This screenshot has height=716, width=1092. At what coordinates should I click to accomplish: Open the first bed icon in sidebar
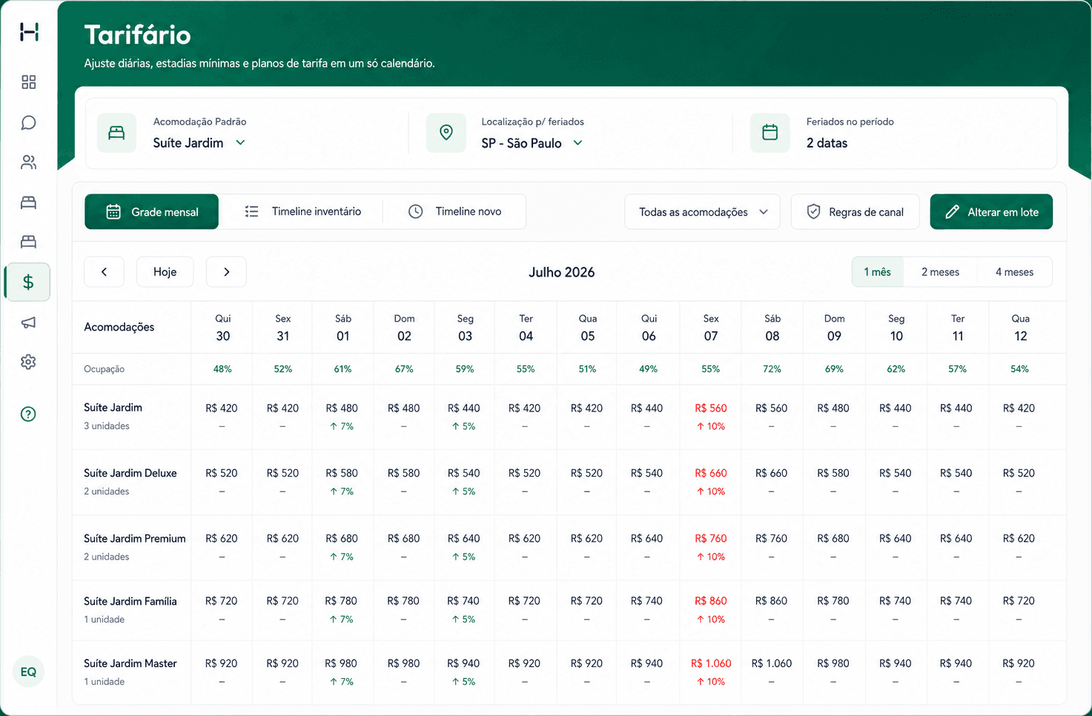click(28, 202)
